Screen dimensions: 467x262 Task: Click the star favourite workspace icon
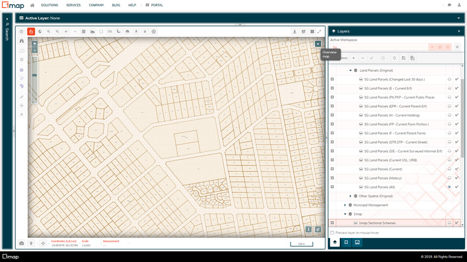click(457, 47)
